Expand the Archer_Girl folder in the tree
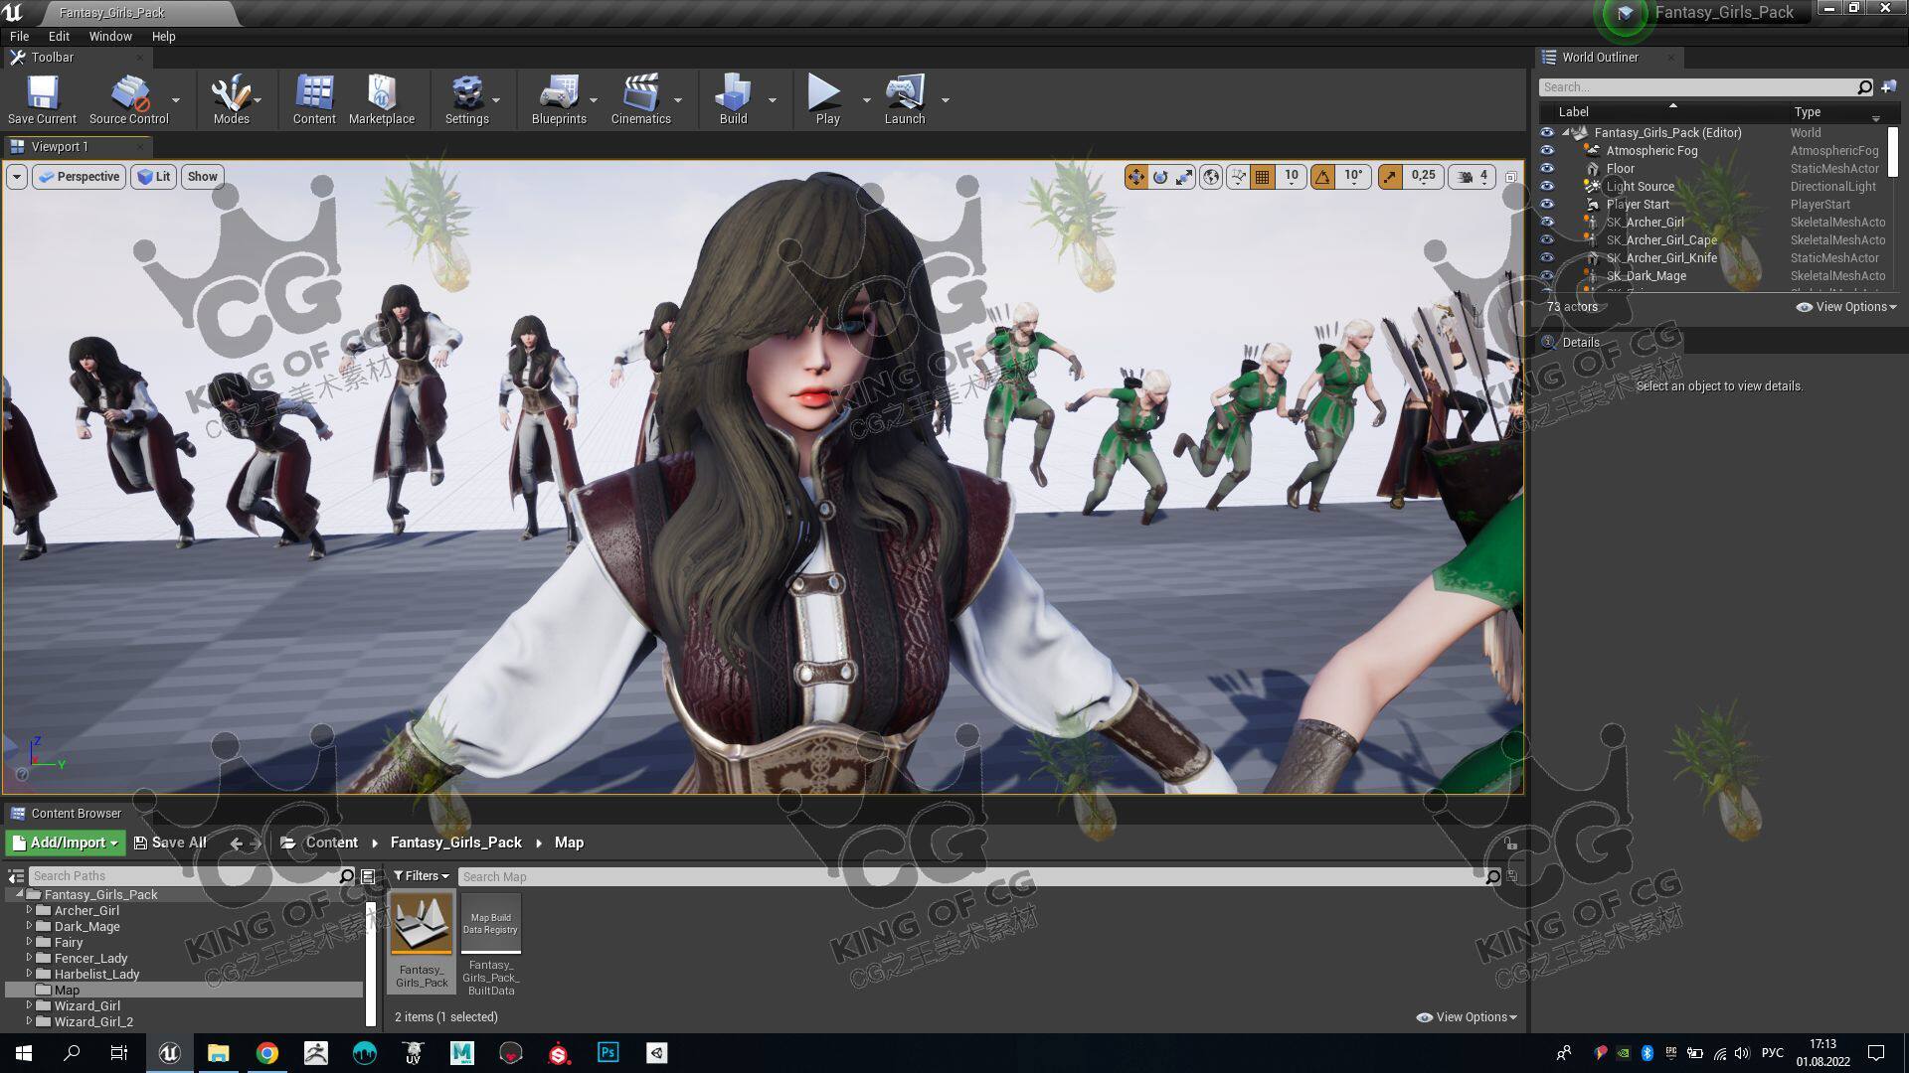1909x1073 pixels. (x=29, y=910)
